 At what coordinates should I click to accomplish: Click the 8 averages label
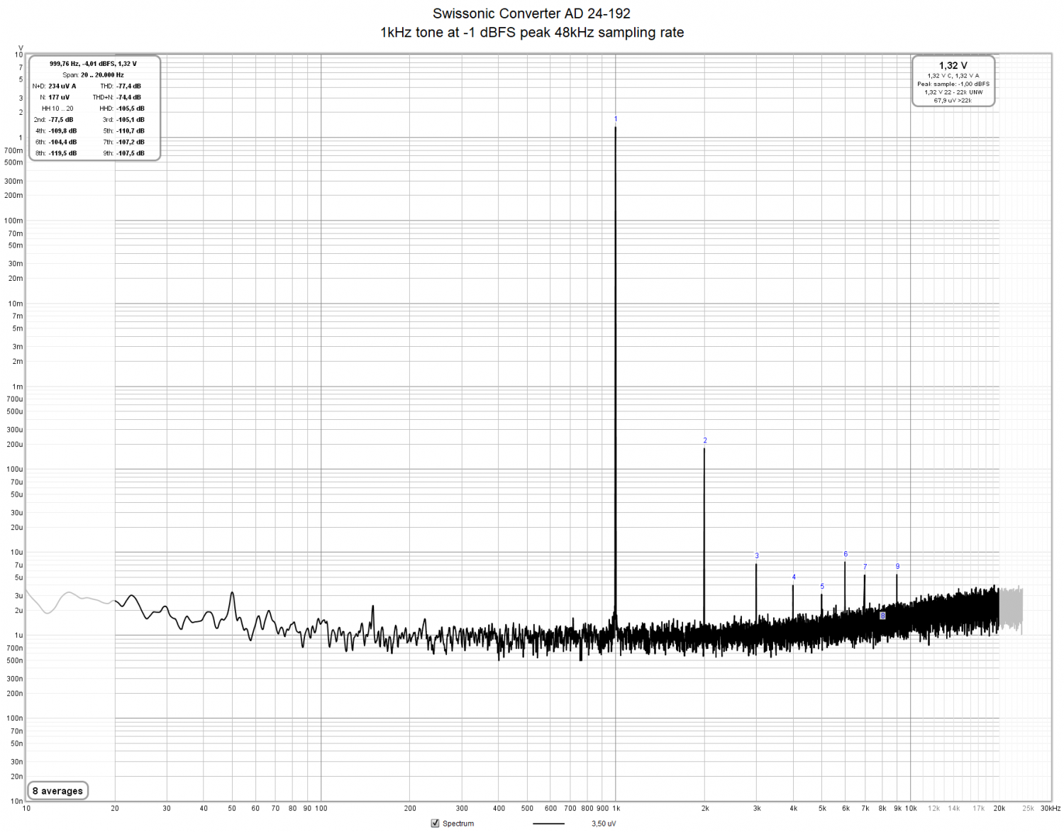coord(57,791)
